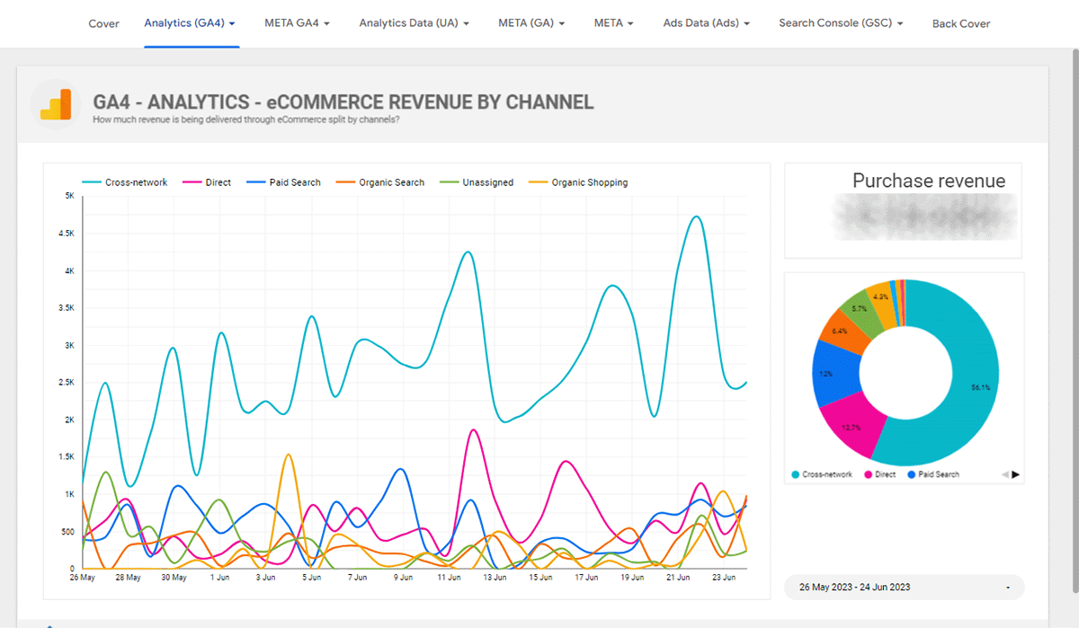Open the META (GA) dropdown

coord(531,22)
